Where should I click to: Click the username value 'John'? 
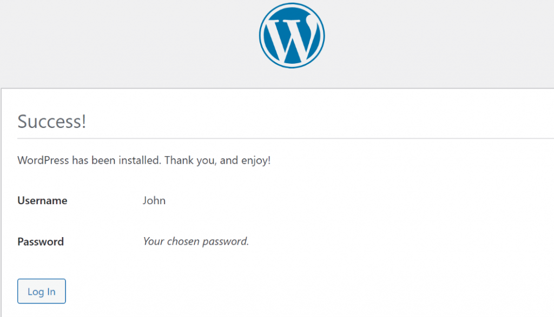[154, 200]
